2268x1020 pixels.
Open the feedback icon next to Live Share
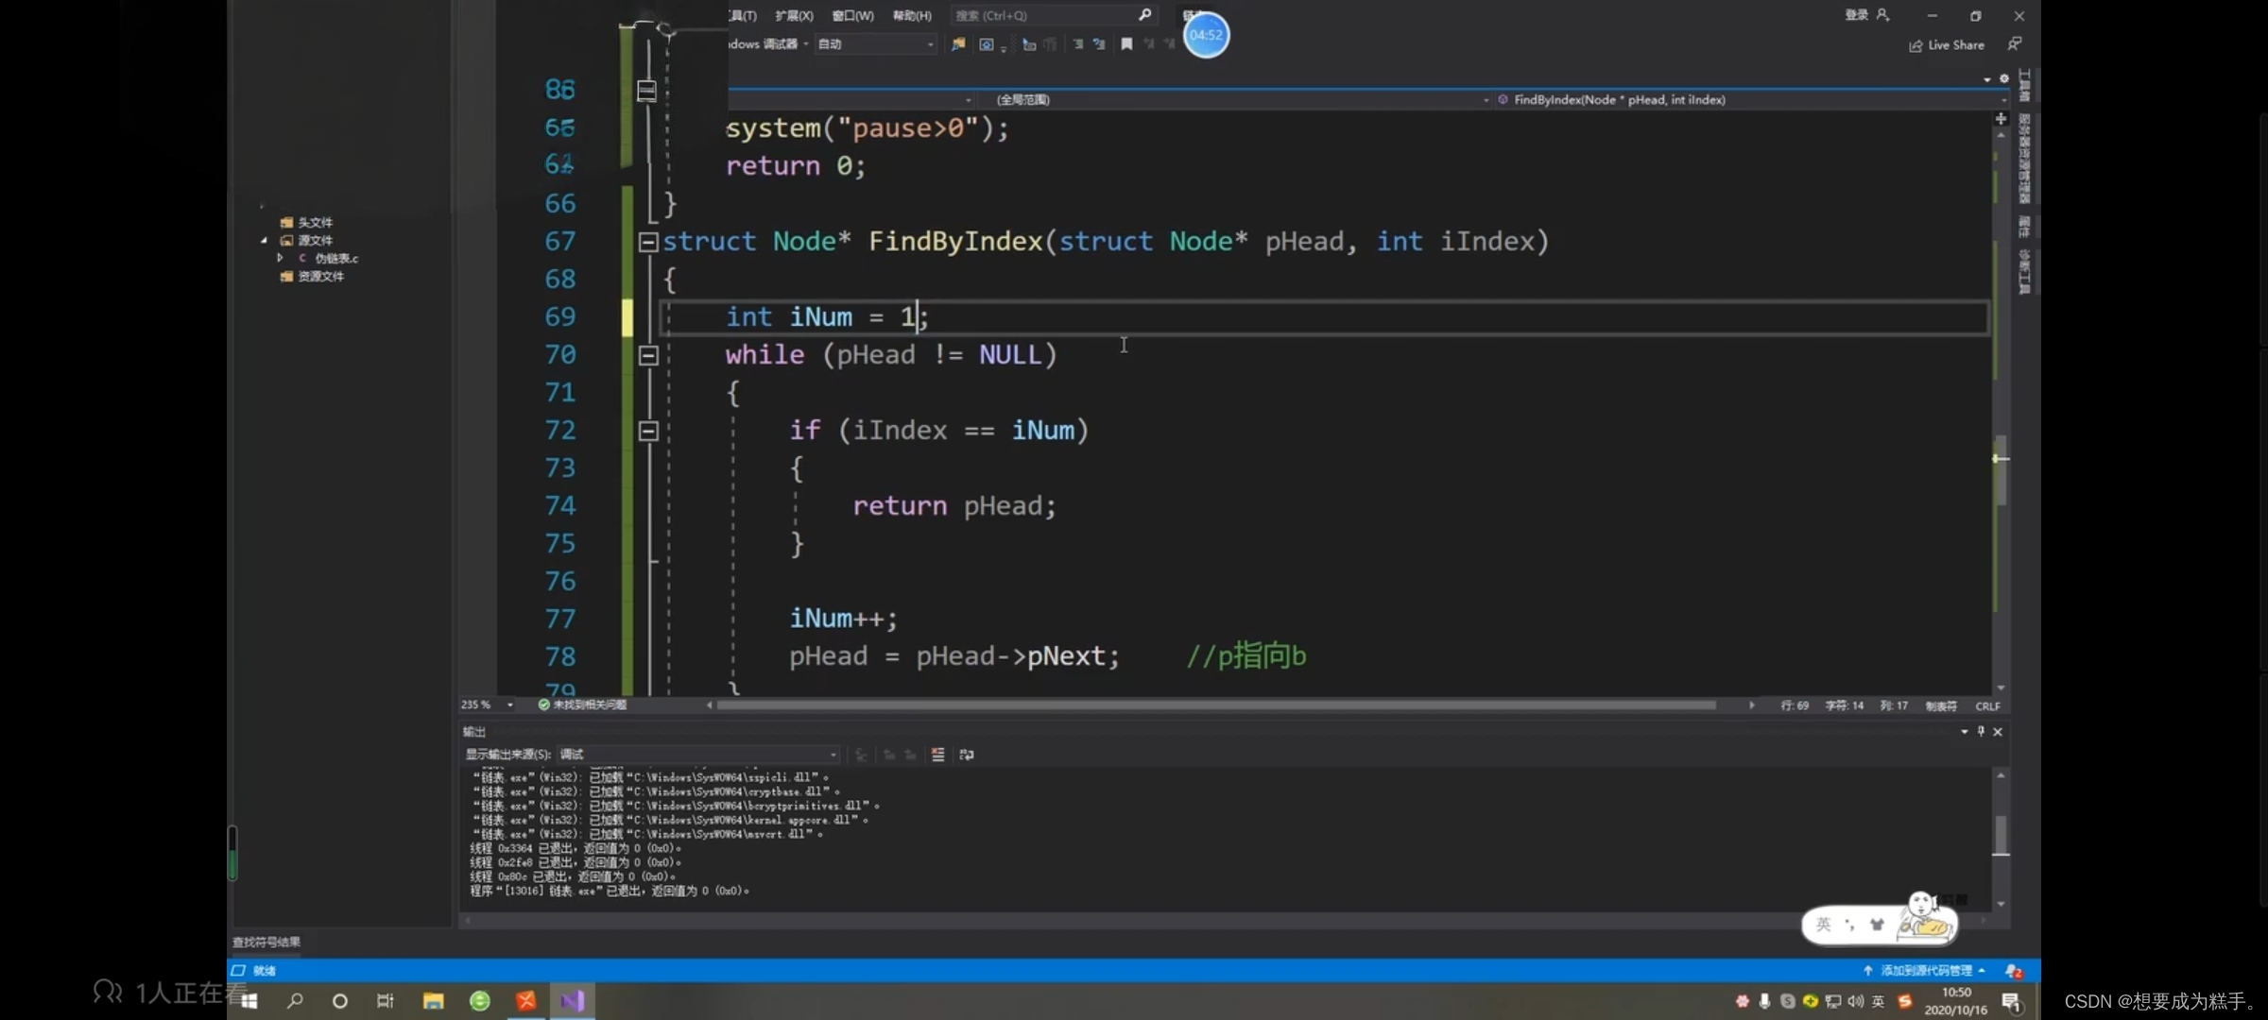(x=2014, y=44)
